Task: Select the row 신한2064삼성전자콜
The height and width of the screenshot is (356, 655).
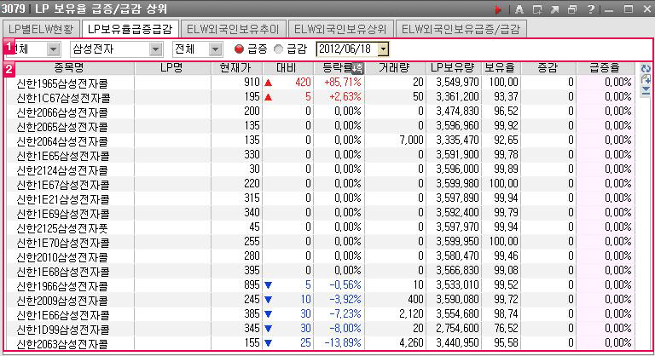Action: coord(320,141)
